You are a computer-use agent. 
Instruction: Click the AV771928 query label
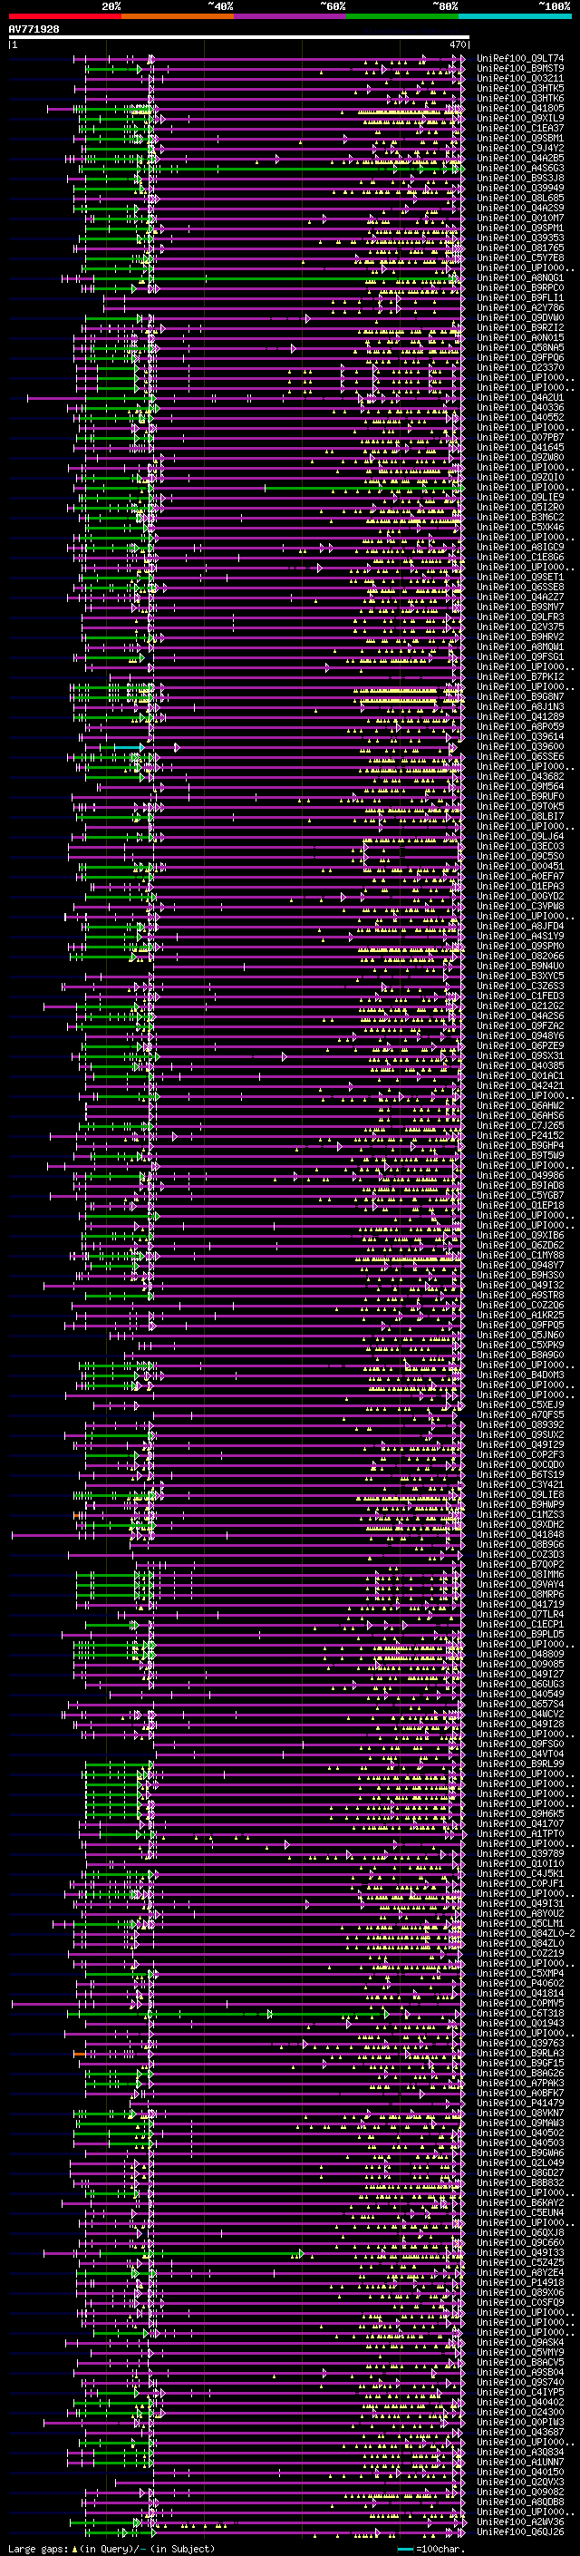click(x=34, y=30)
